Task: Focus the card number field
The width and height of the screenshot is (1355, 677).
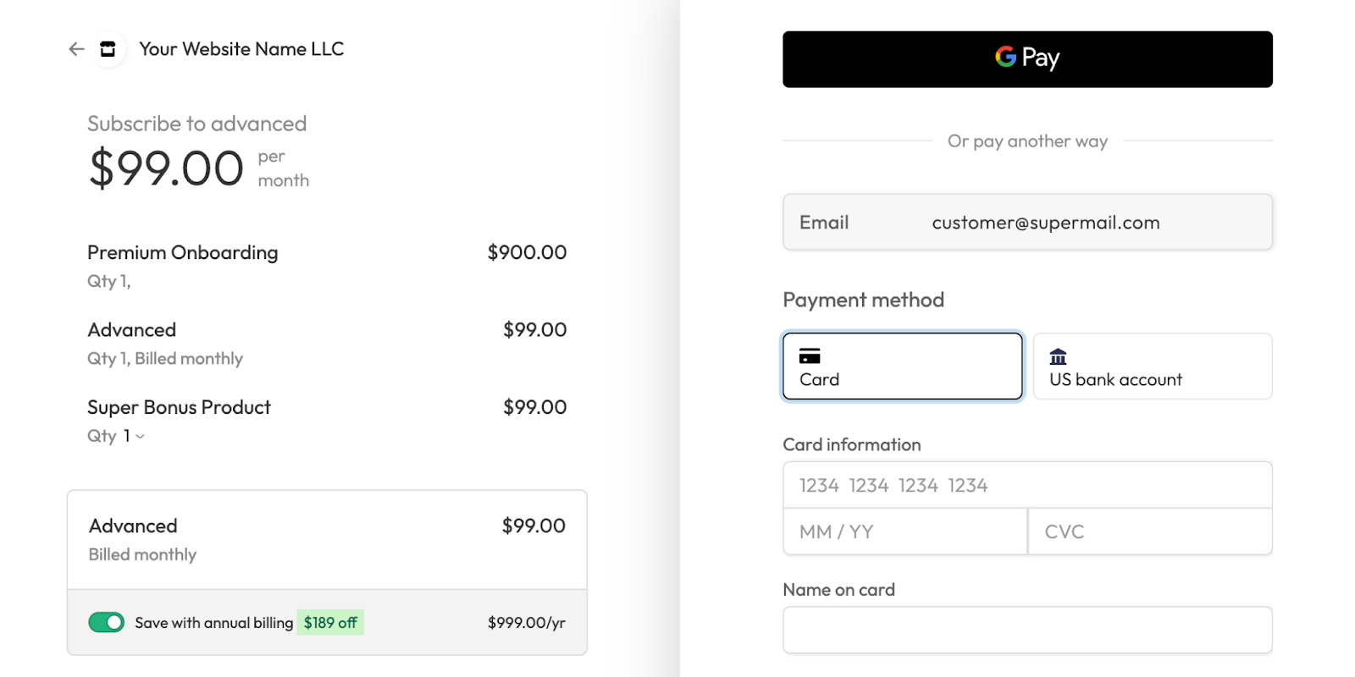Action: [1026, 485]
